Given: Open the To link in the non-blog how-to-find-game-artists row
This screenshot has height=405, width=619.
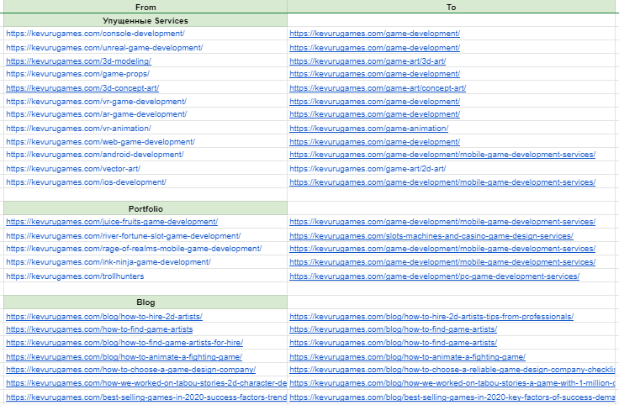Looking at the screenshot, I should (x=393, y=329).
